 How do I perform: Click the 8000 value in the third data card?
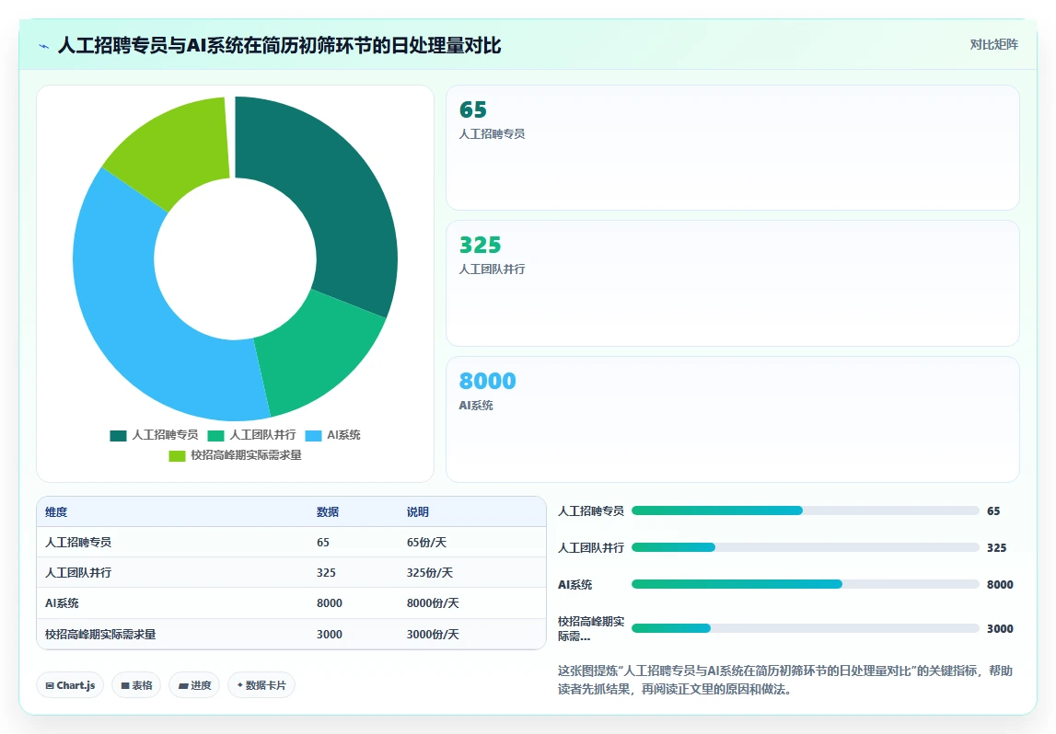pyautogui.click(x=488, y=381)
